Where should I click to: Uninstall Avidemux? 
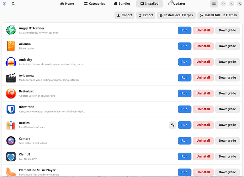203,78
